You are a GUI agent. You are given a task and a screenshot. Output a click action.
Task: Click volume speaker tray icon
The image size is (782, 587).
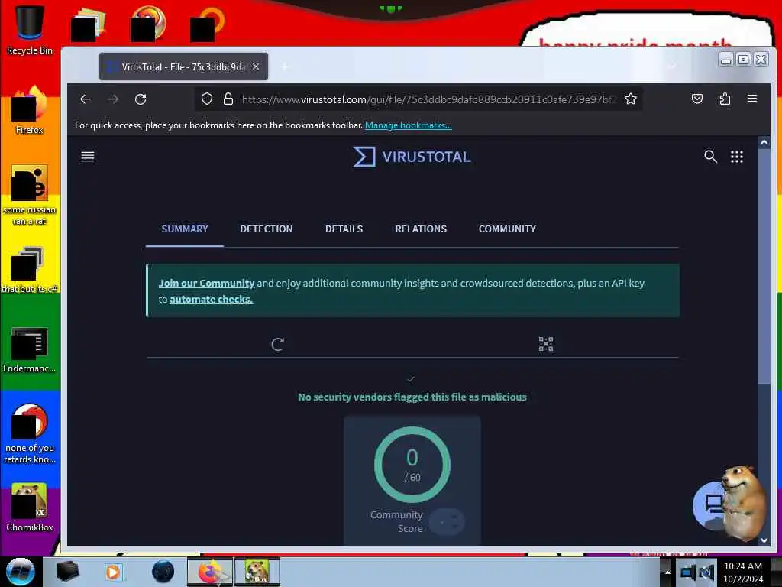706,572
